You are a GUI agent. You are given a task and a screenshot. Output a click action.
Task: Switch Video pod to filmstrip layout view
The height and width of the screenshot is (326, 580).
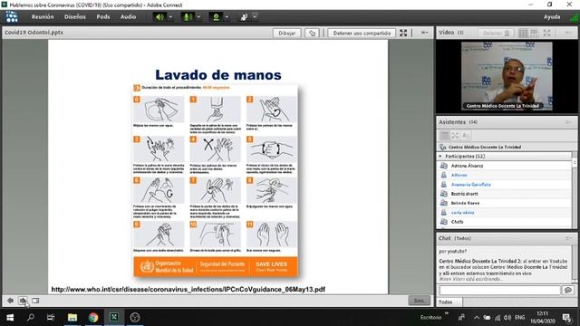click(x=534, y=33)
